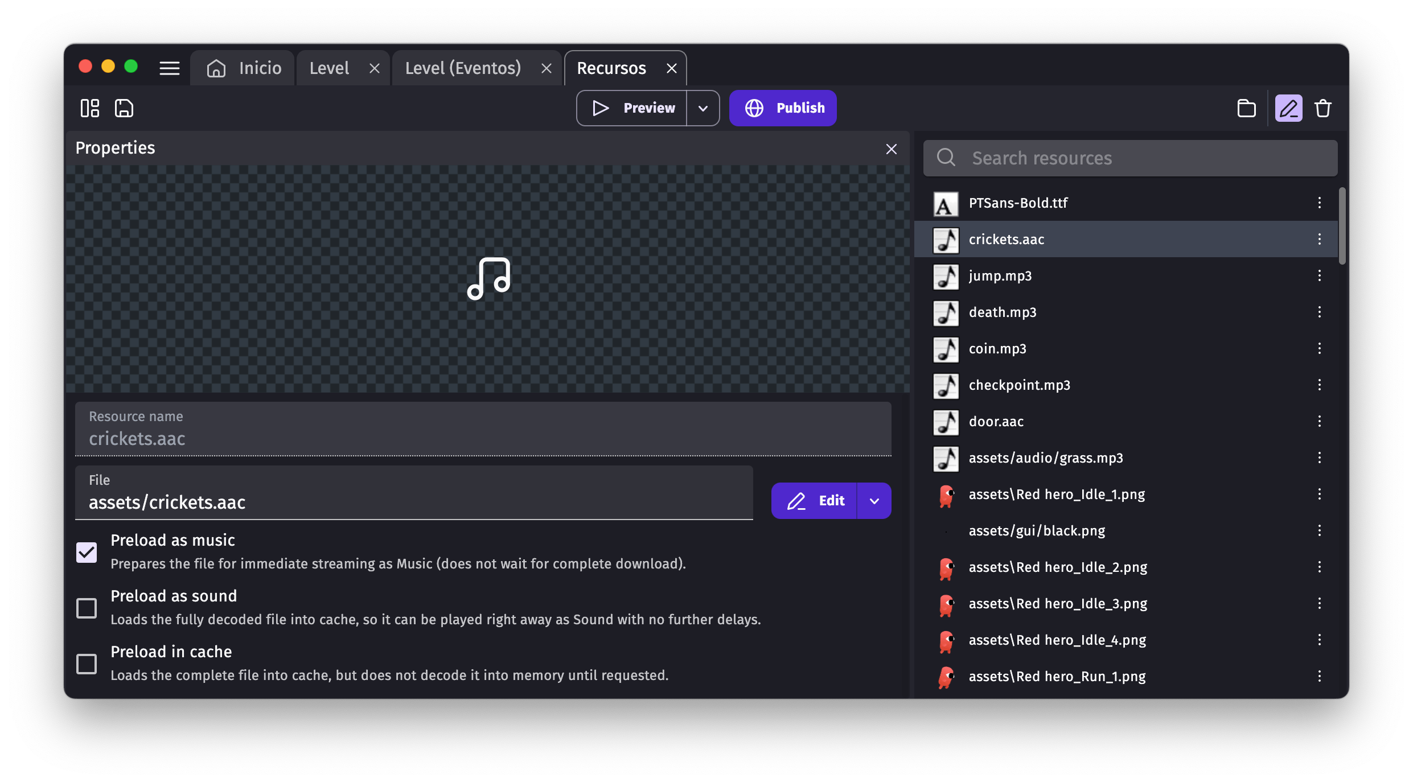
Task: Click the Red hero_Run_1.png sprite thumbnail
Action: pyautogui.click(x=945, y=677)
